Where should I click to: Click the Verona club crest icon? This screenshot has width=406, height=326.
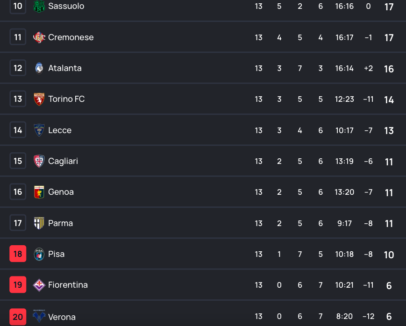pyautogui.click(x=39, y=317)
